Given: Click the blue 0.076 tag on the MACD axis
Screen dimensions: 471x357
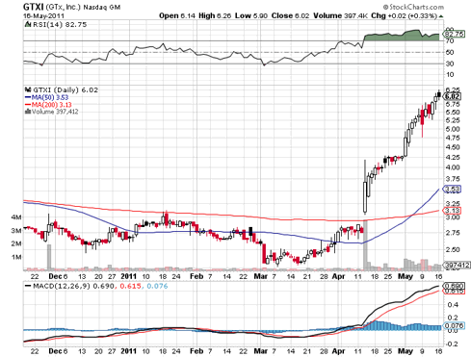Looking at the screenshot, I should point(454,325).
